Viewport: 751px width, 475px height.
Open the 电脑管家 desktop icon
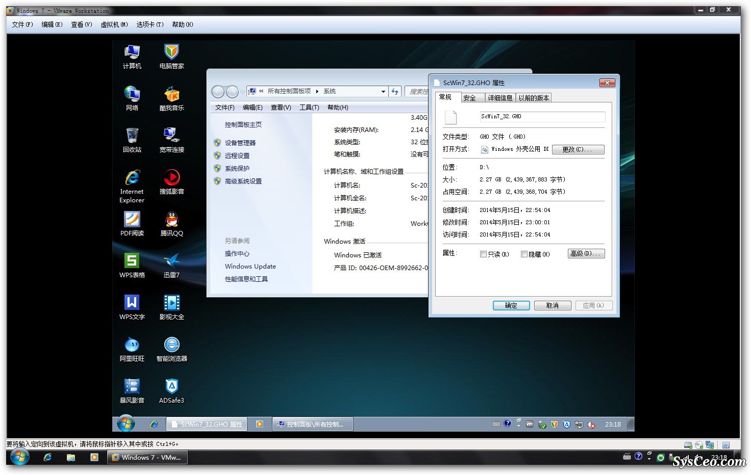pyautogui.click(x=172, y=57)
